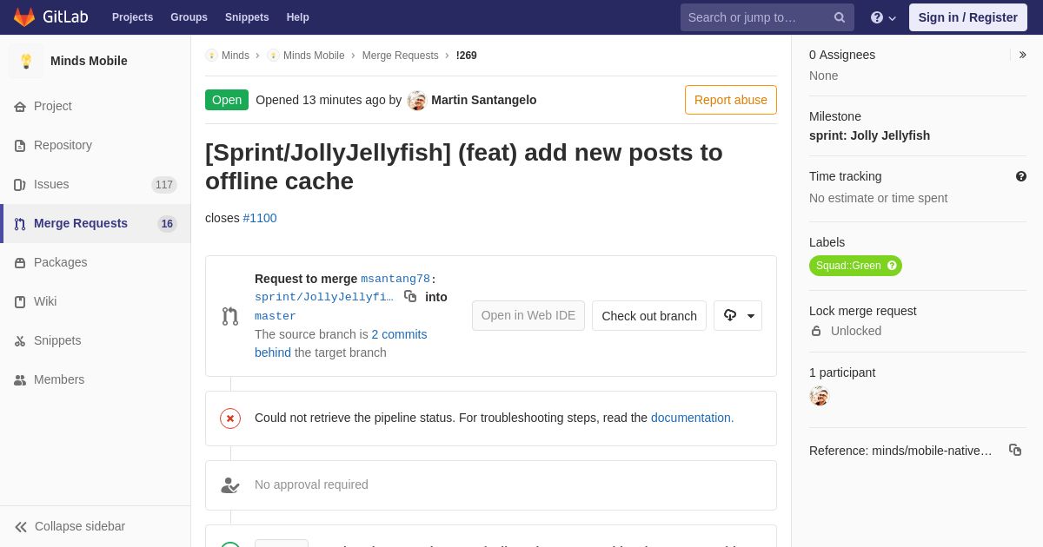This screenshot has height=547, width=1043.
Task: Click the Project house icon
Action: [x=20, y=107]
